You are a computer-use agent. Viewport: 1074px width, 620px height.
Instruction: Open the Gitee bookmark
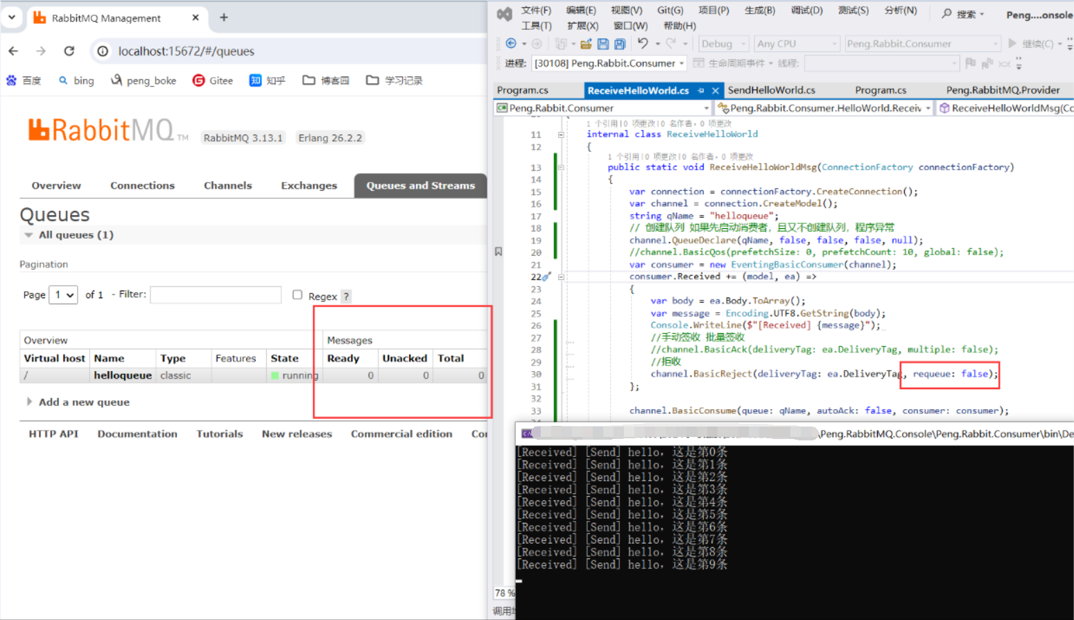click(213, 80)
